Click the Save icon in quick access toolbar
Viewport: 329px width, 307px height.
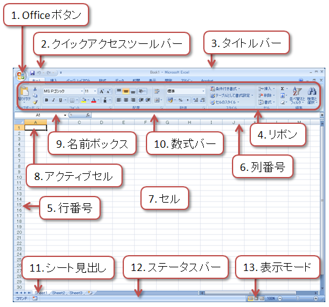tap(32, 73)
